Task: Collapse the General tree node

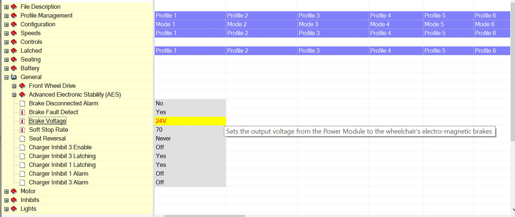Action: tap(6, 77)
